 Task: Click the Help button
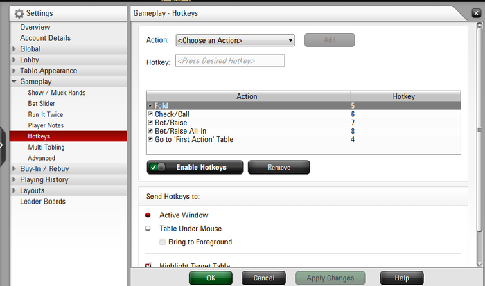402,278
